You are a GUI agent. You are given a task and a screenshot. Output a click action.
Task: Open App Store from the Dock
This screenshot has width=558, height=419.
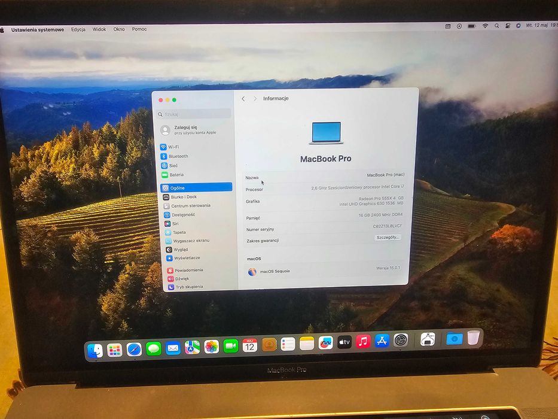[x=382, y=341]
